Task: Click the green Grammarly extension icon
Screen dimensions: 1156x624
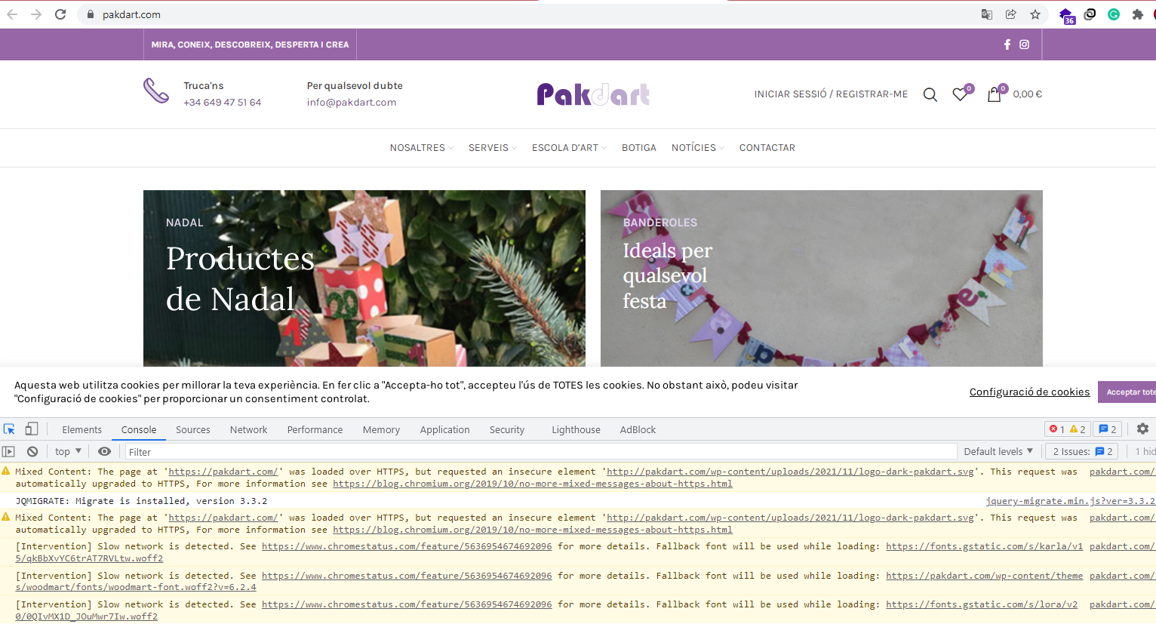Action: [x=1114, y=14]
